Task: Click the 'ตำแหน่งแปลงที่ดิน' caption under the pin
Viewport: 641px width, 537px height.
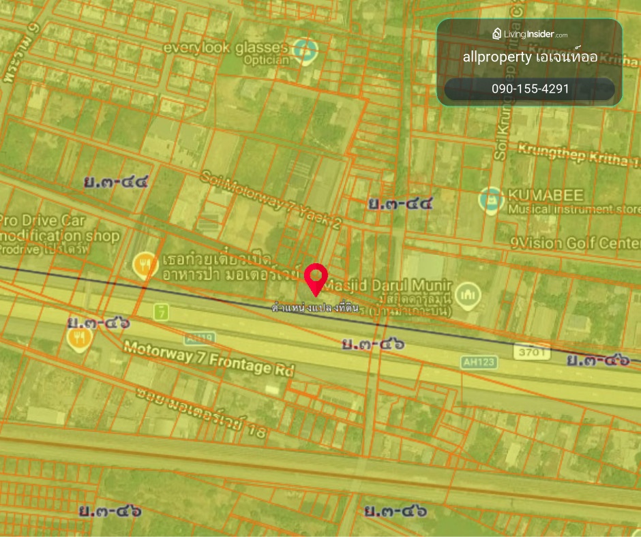Action: click(x=316, y=307)
